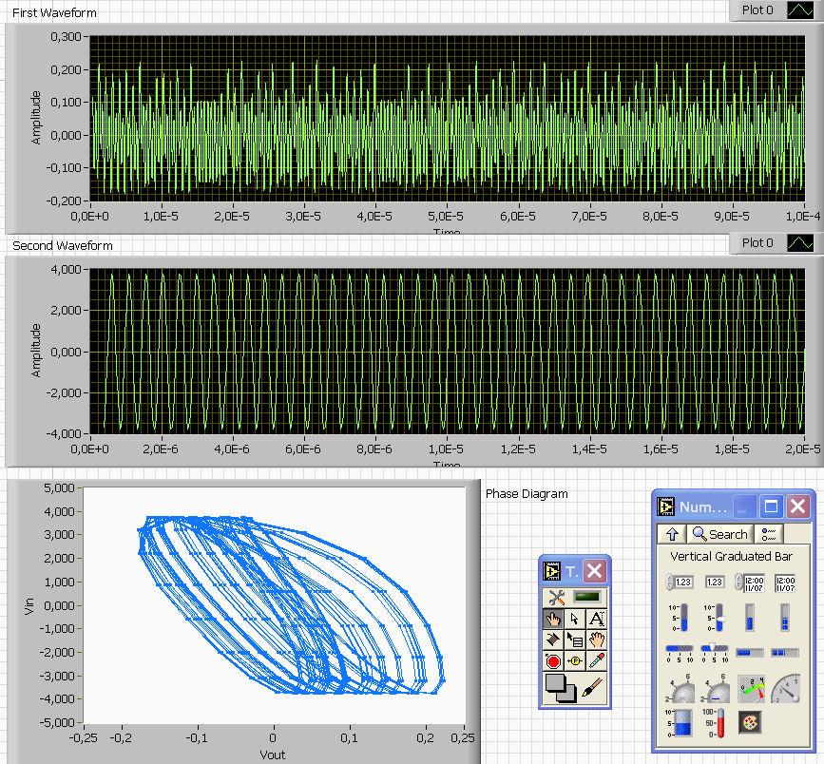Edit Phase Diagram -0,25 x-axis minimum
824x764 pixels.
point(83,737)
